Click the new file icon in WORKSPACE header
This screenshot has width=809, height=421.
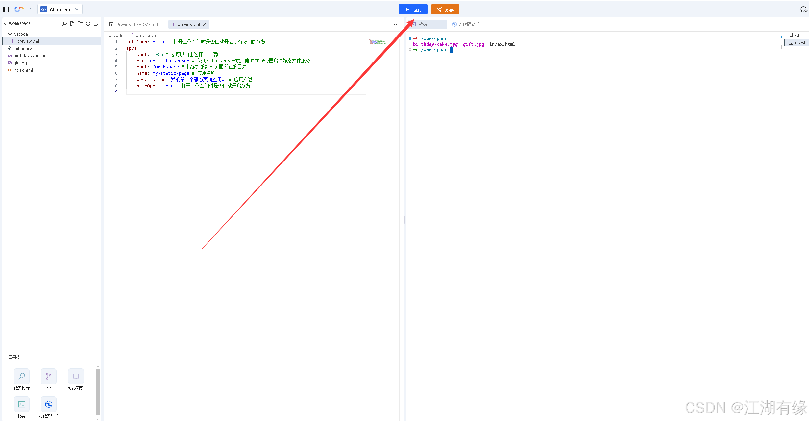[x=72, y=24]
